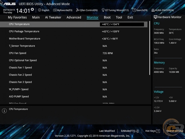This screenshot has height=139, width=185.
Task: Click the 12.172 V reading
Action: click(158, 101)
